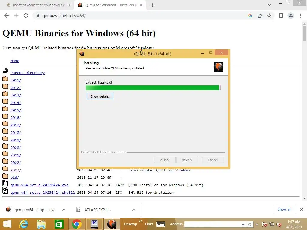The height and width of the screenshot is (230, 307).
Task: Click the network tray icon
Action: pyautogui.click(x=272, y=224)
